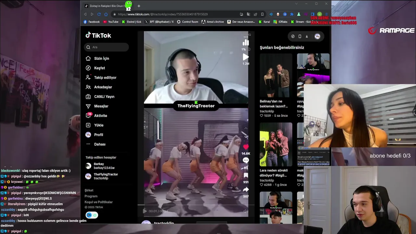Go forward in browser
This screenshot has width=416, height=234.
point(92,14)
